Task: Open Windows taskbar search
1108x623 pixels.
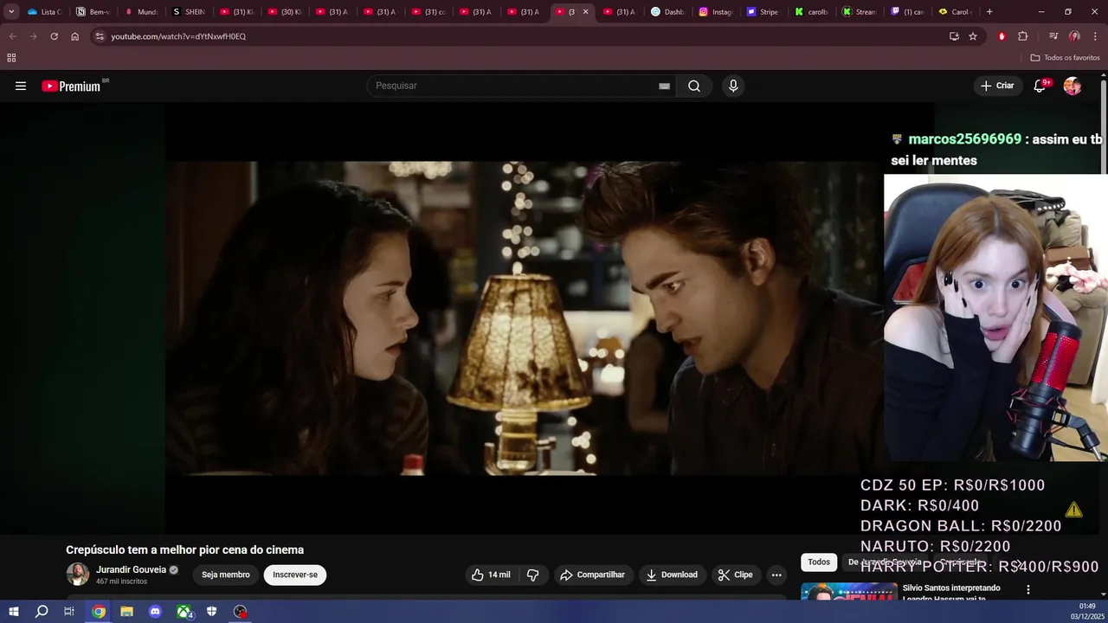Action: tap(42, 612)
